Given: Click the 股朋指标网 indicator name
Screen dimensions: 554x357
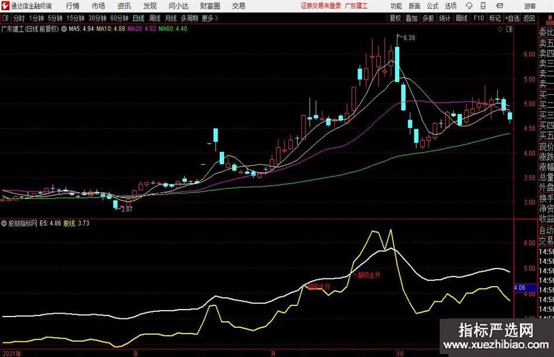Looking at the screenshot, I should (23, 223).
